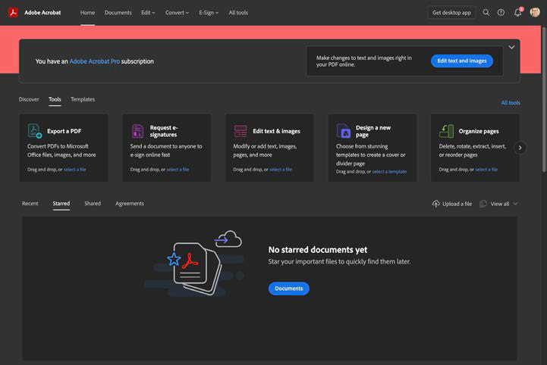The width and height of the screenshot is (547, 365).
Task: Open the notifications bell icon
Action: tap(517, 13)
